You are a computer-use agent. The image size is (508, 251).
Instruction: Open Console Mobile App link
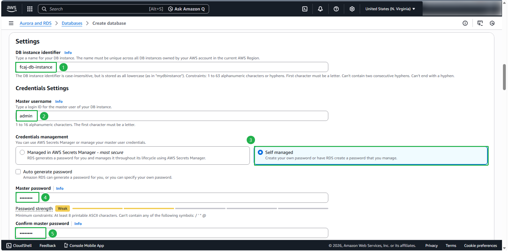click(x=84, y=246)
